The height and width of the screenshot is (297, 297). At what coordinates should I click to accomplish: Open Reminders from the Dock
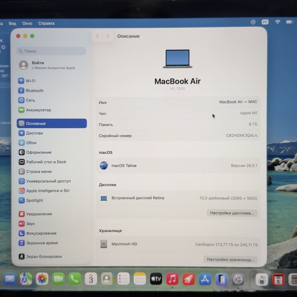point(124,279)
